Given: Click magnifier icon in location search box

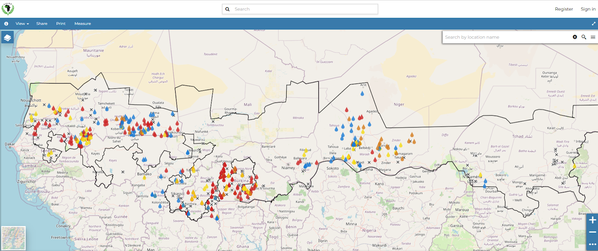Looking at the screenshot, I should point(584,37).
